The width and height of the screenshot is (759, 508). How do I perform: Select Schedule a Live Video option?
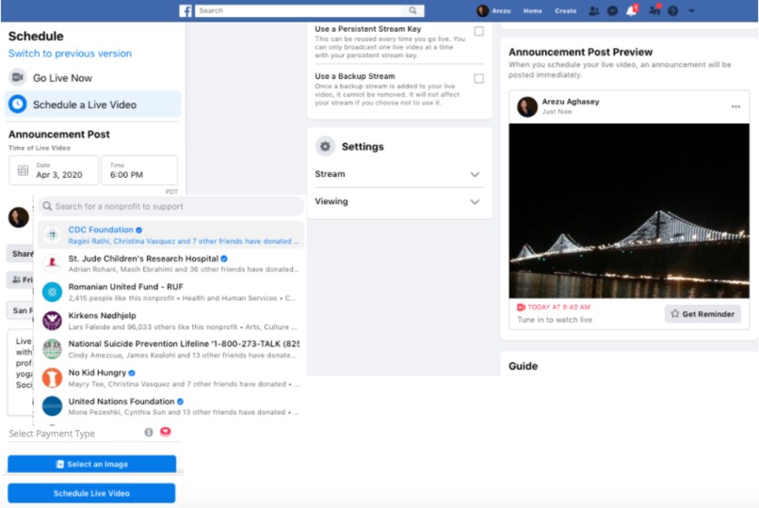tap(93, 104)
